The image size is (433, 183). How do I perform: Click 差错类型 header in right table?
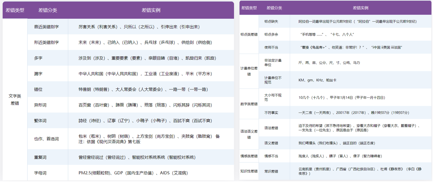pos(249,8)
